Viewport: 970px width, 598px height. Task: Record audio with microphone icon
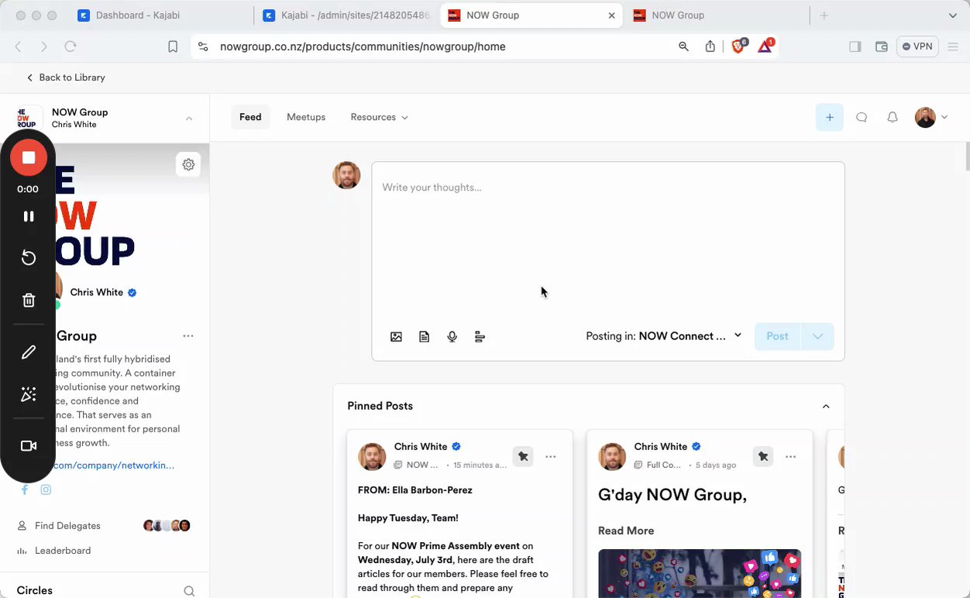[x=452, y=337]
